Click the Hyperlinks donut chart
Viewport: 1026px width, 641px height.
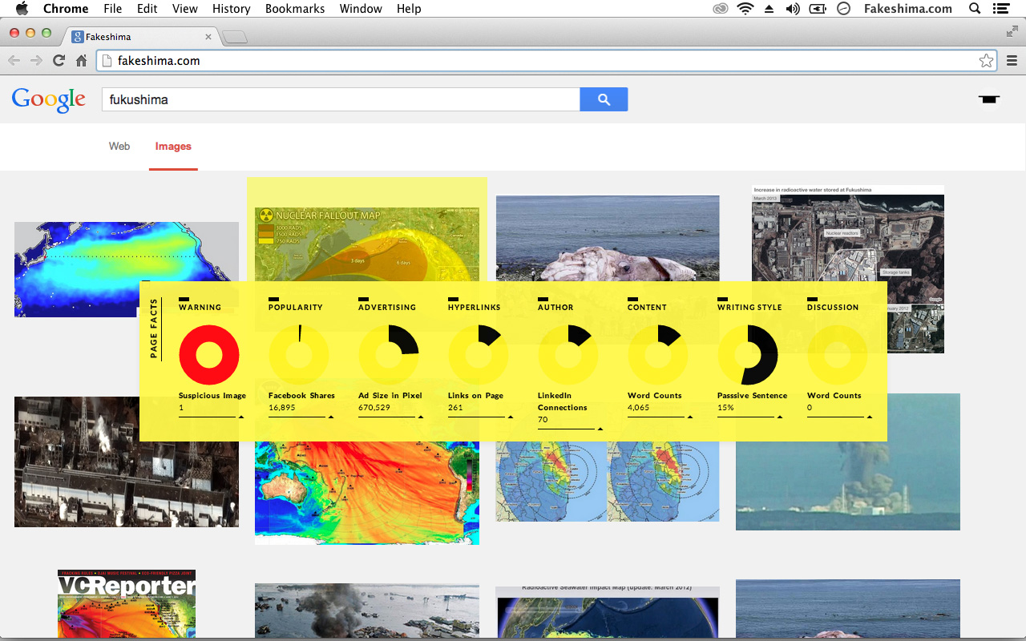tap(478, 355)
